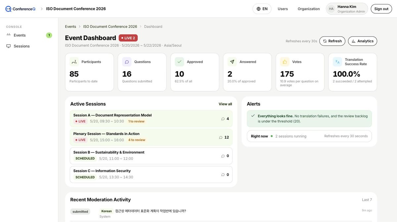Click the Events sidebar icon
397x222 pixels.
[x=9, y=35]
